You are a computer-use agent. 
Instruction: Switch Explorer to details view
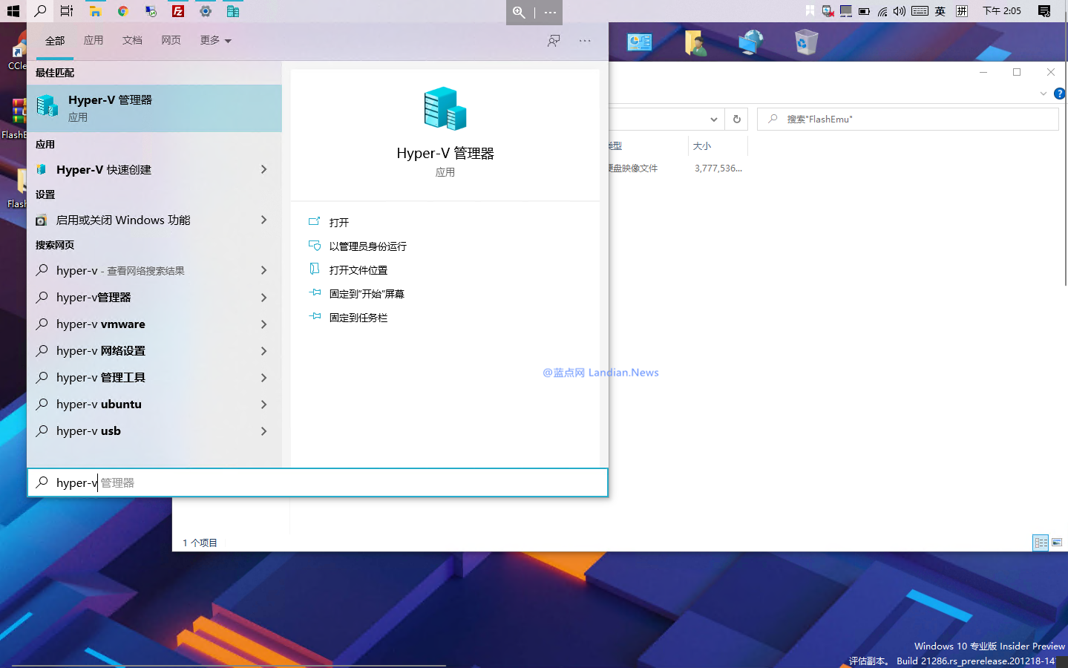pyautogui.click(x=1041, y=543)
